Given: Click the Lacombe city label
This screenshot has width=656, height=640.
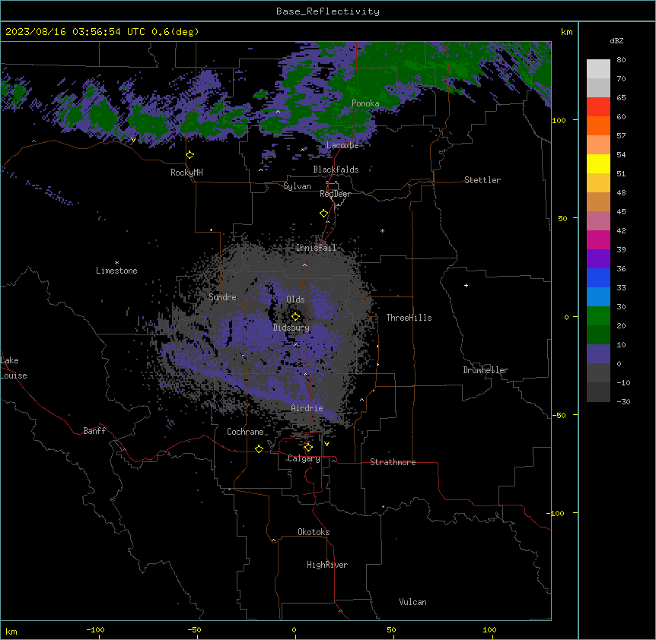Looking at the screenshot, I should point(342,145).
